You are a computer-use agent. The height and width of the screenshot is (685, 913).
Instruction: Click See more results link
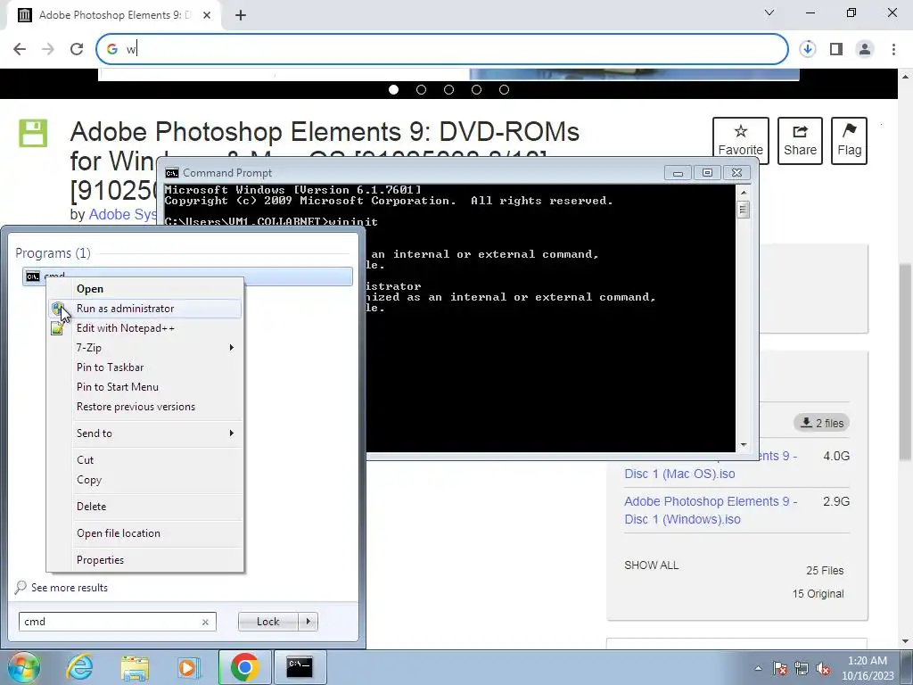pos(70,588)
